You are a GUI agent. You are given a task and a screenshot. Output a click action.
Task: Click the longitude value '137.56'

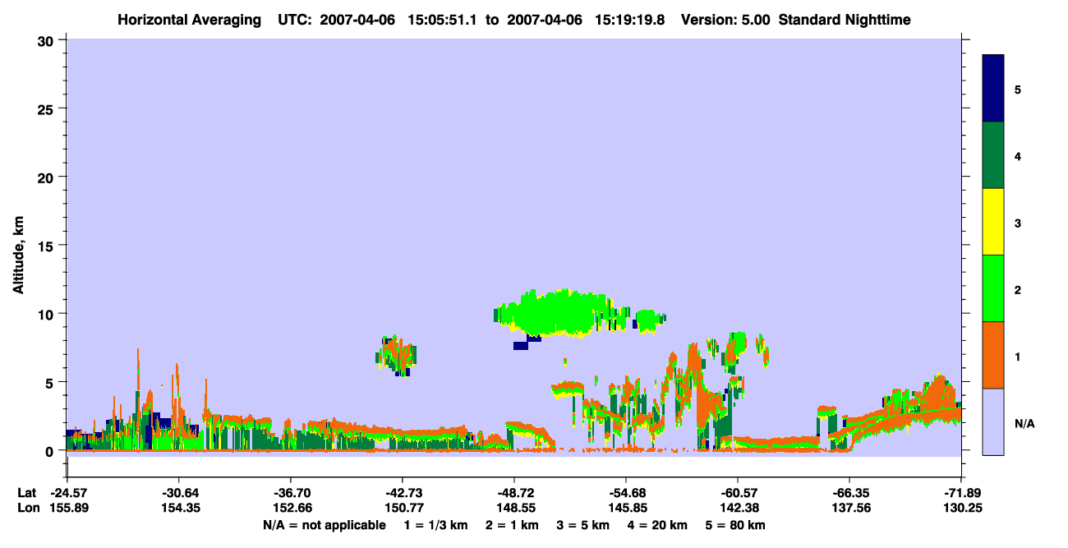click(849, 508)
